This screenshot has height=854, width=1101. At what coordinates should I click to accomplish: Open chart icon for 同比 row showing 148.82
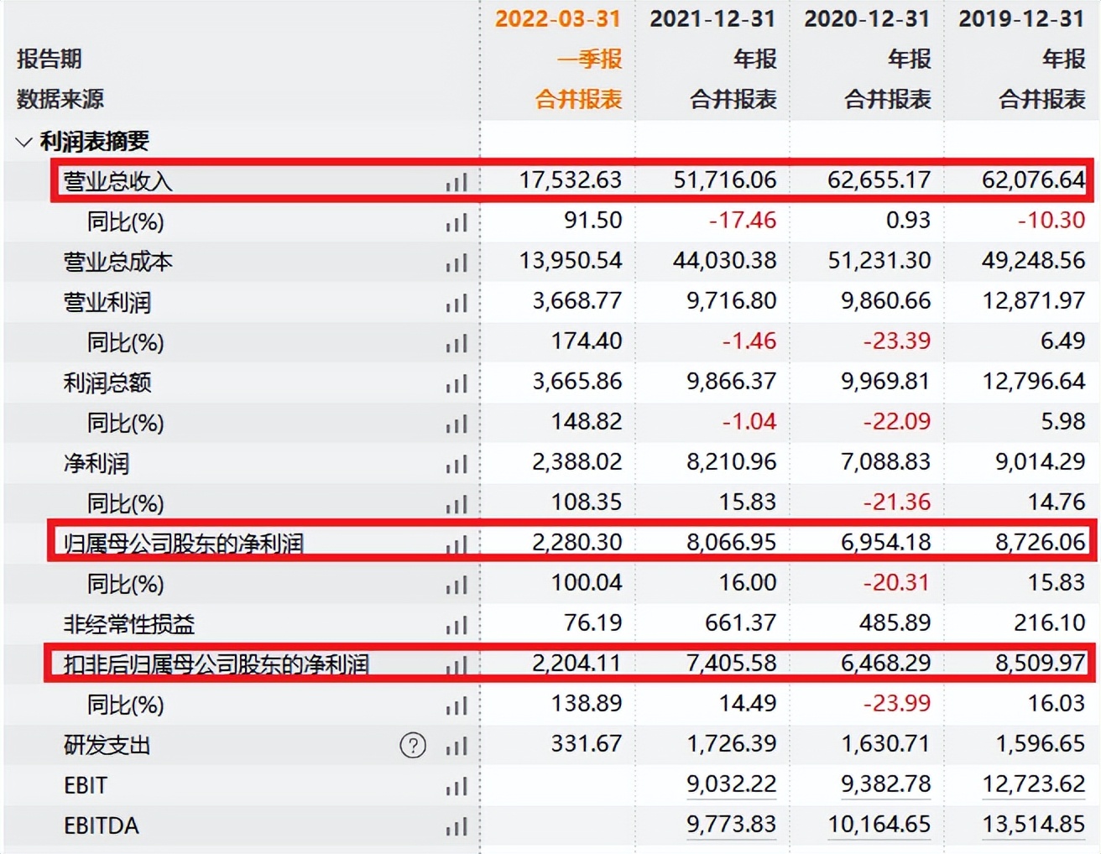(x=457, y=424)
